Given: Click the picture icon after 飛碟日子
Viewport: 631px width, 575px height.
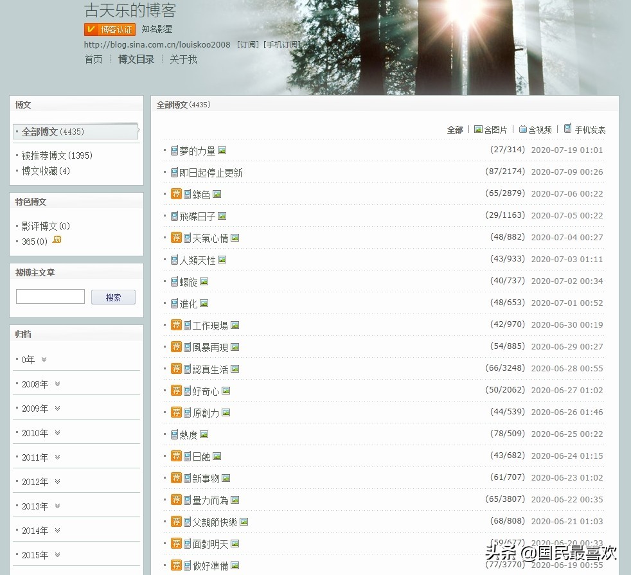Looking at the screenshot, I should [x=222, y=216].
